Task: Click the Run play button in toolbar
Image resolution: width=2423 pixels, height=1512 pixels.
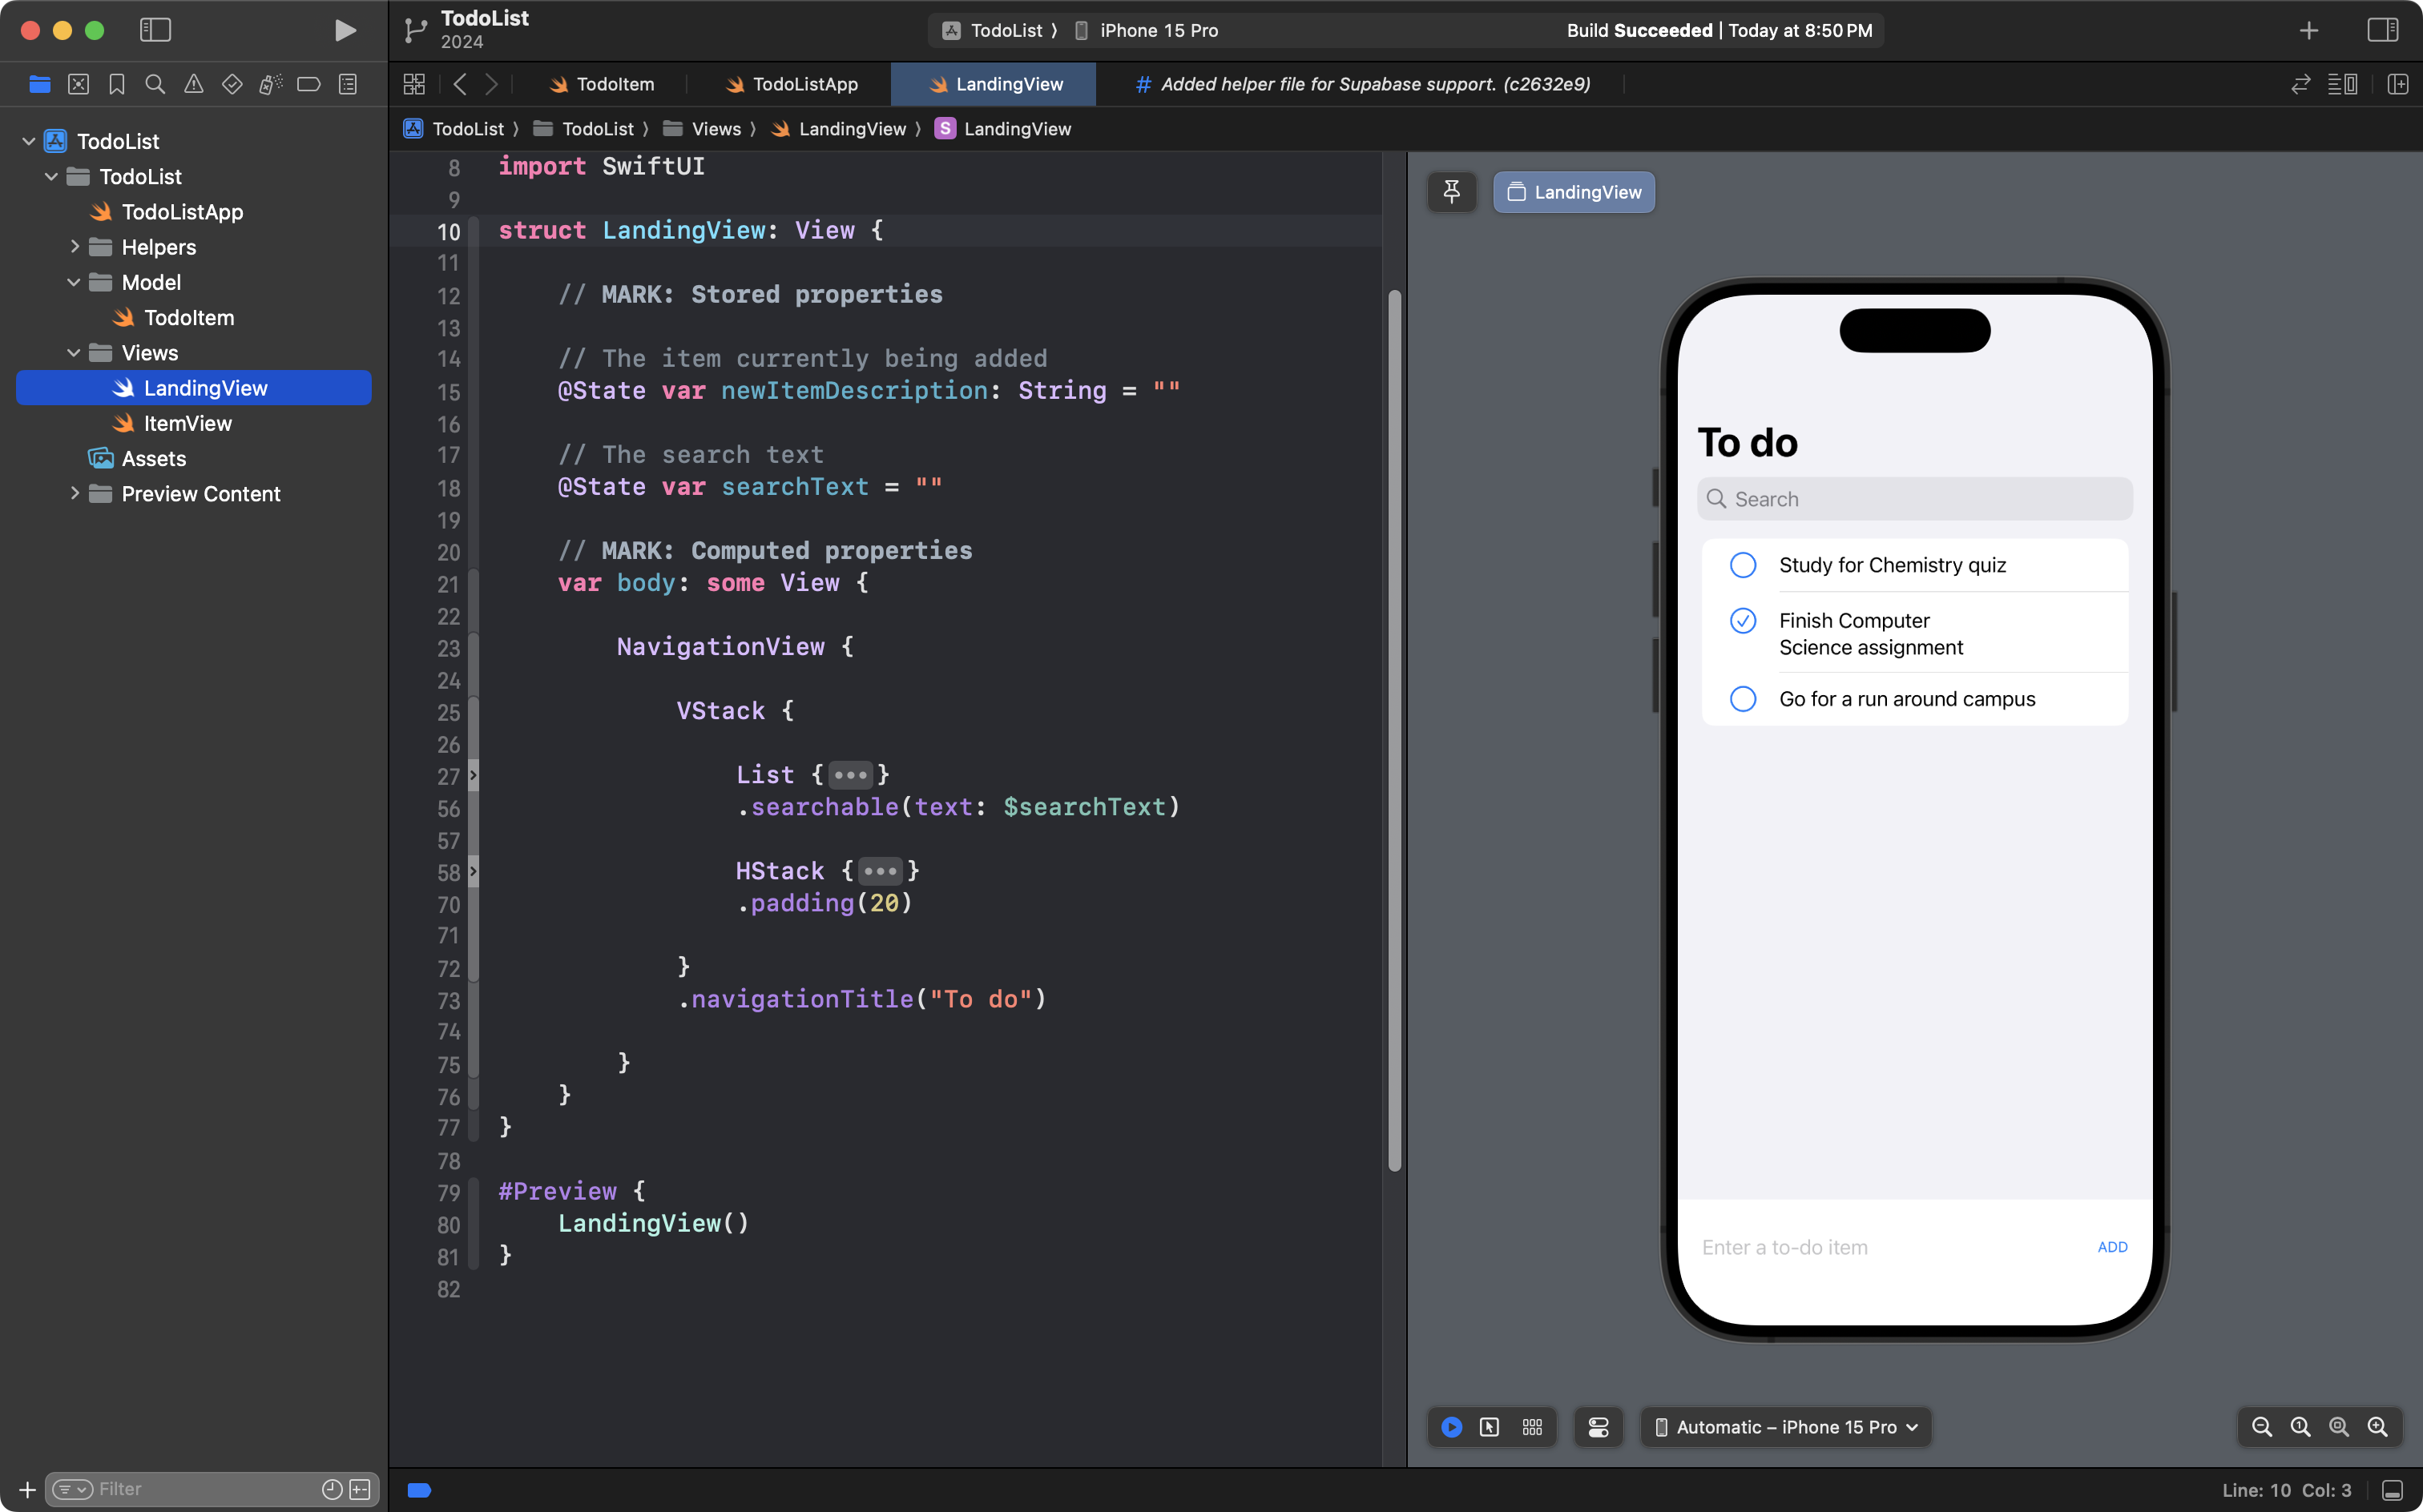Action: [345, 30]
